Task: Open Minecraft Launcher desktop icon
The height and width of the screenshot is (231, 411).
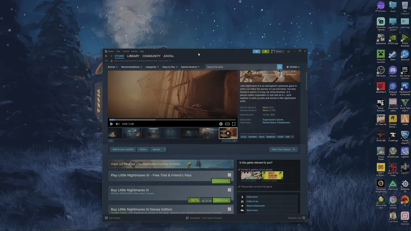Action: (381, 56)
